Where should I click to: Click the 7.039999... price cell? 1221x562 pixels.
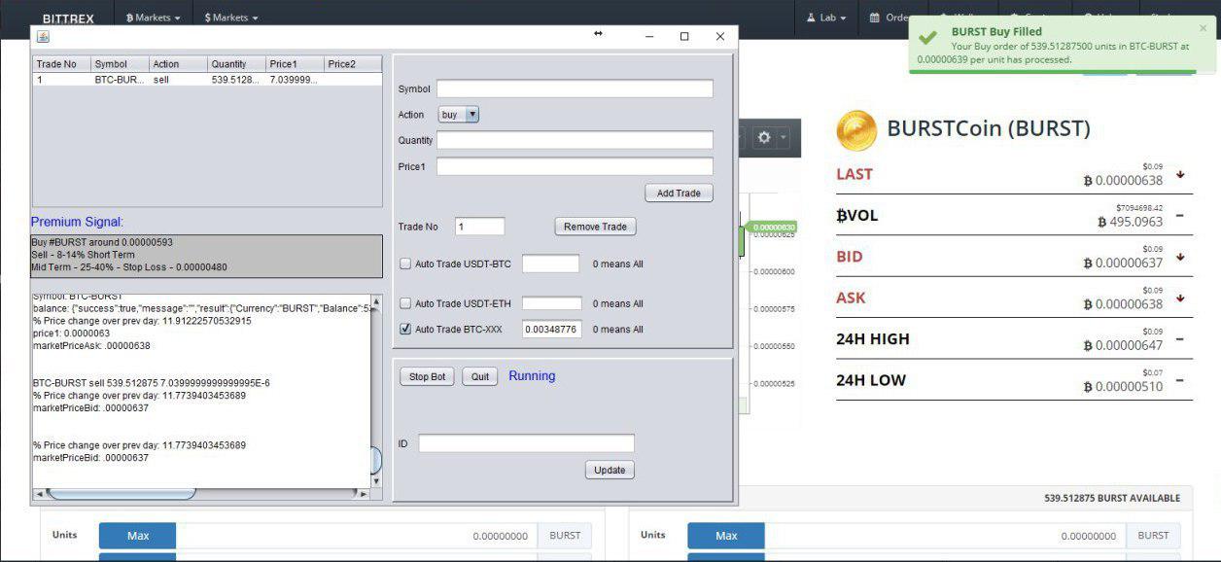[295, 80]
